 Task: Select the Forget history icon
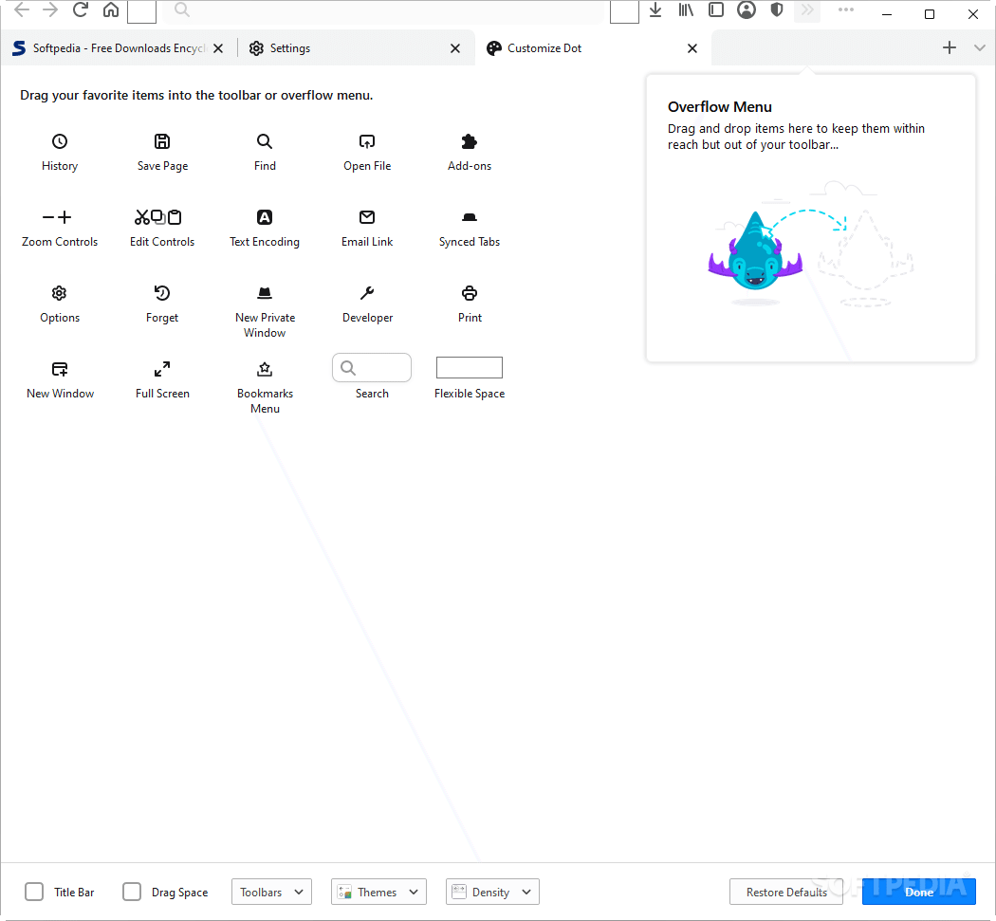click(x=162, y=293)
